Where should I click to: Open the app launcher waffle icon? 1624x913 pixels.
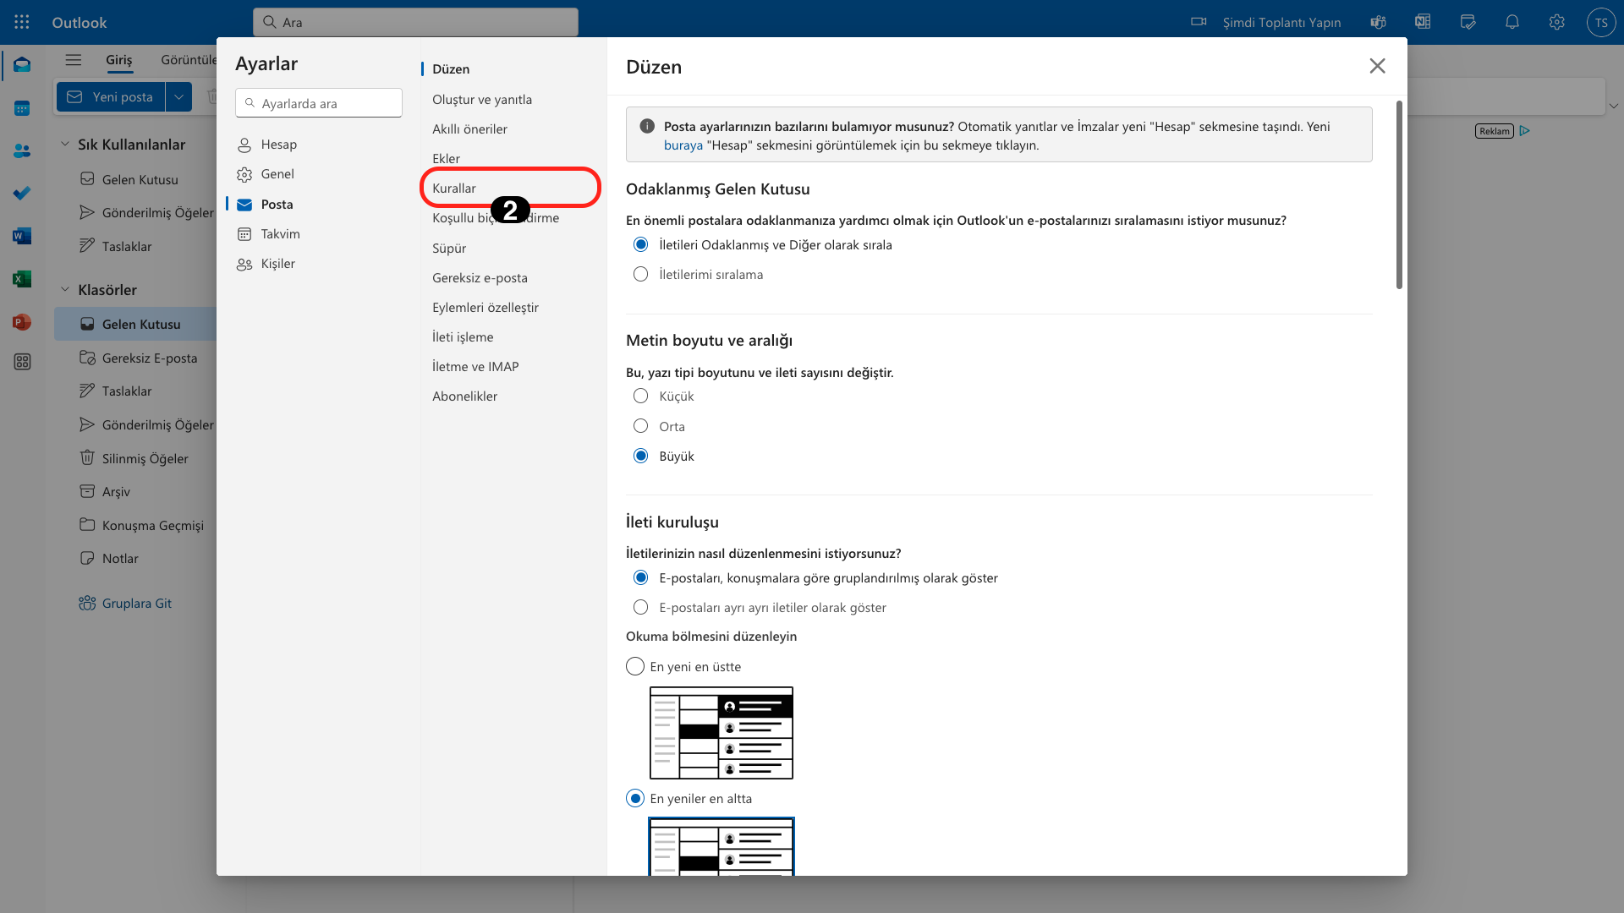(x=22, y=22)
